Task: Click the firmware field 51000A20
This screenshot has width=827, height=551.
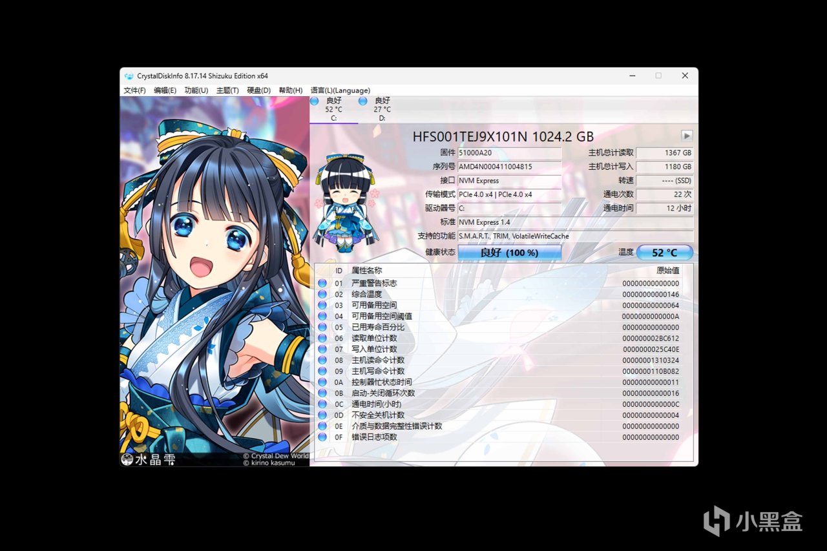Action: 510,153
